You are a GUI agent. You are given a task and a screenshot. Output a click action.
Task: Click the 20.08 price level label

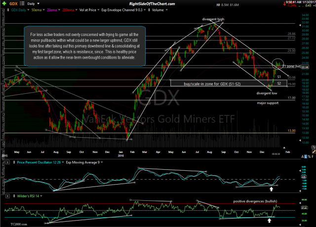click(x=291, y=77)
